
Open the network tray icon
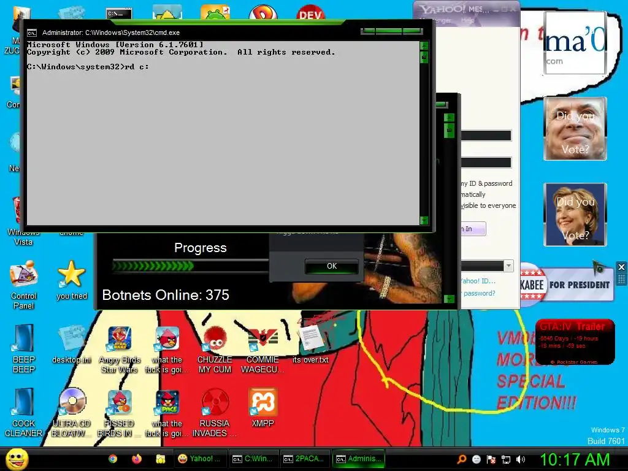click(506, 459)
